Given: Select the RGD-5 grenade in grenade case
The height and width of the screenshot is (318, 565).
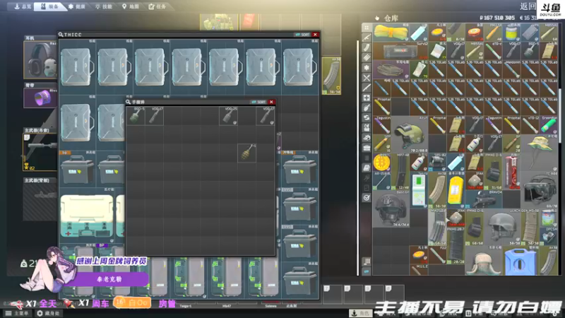Looking at the screenshot, I should click(136, 116).
